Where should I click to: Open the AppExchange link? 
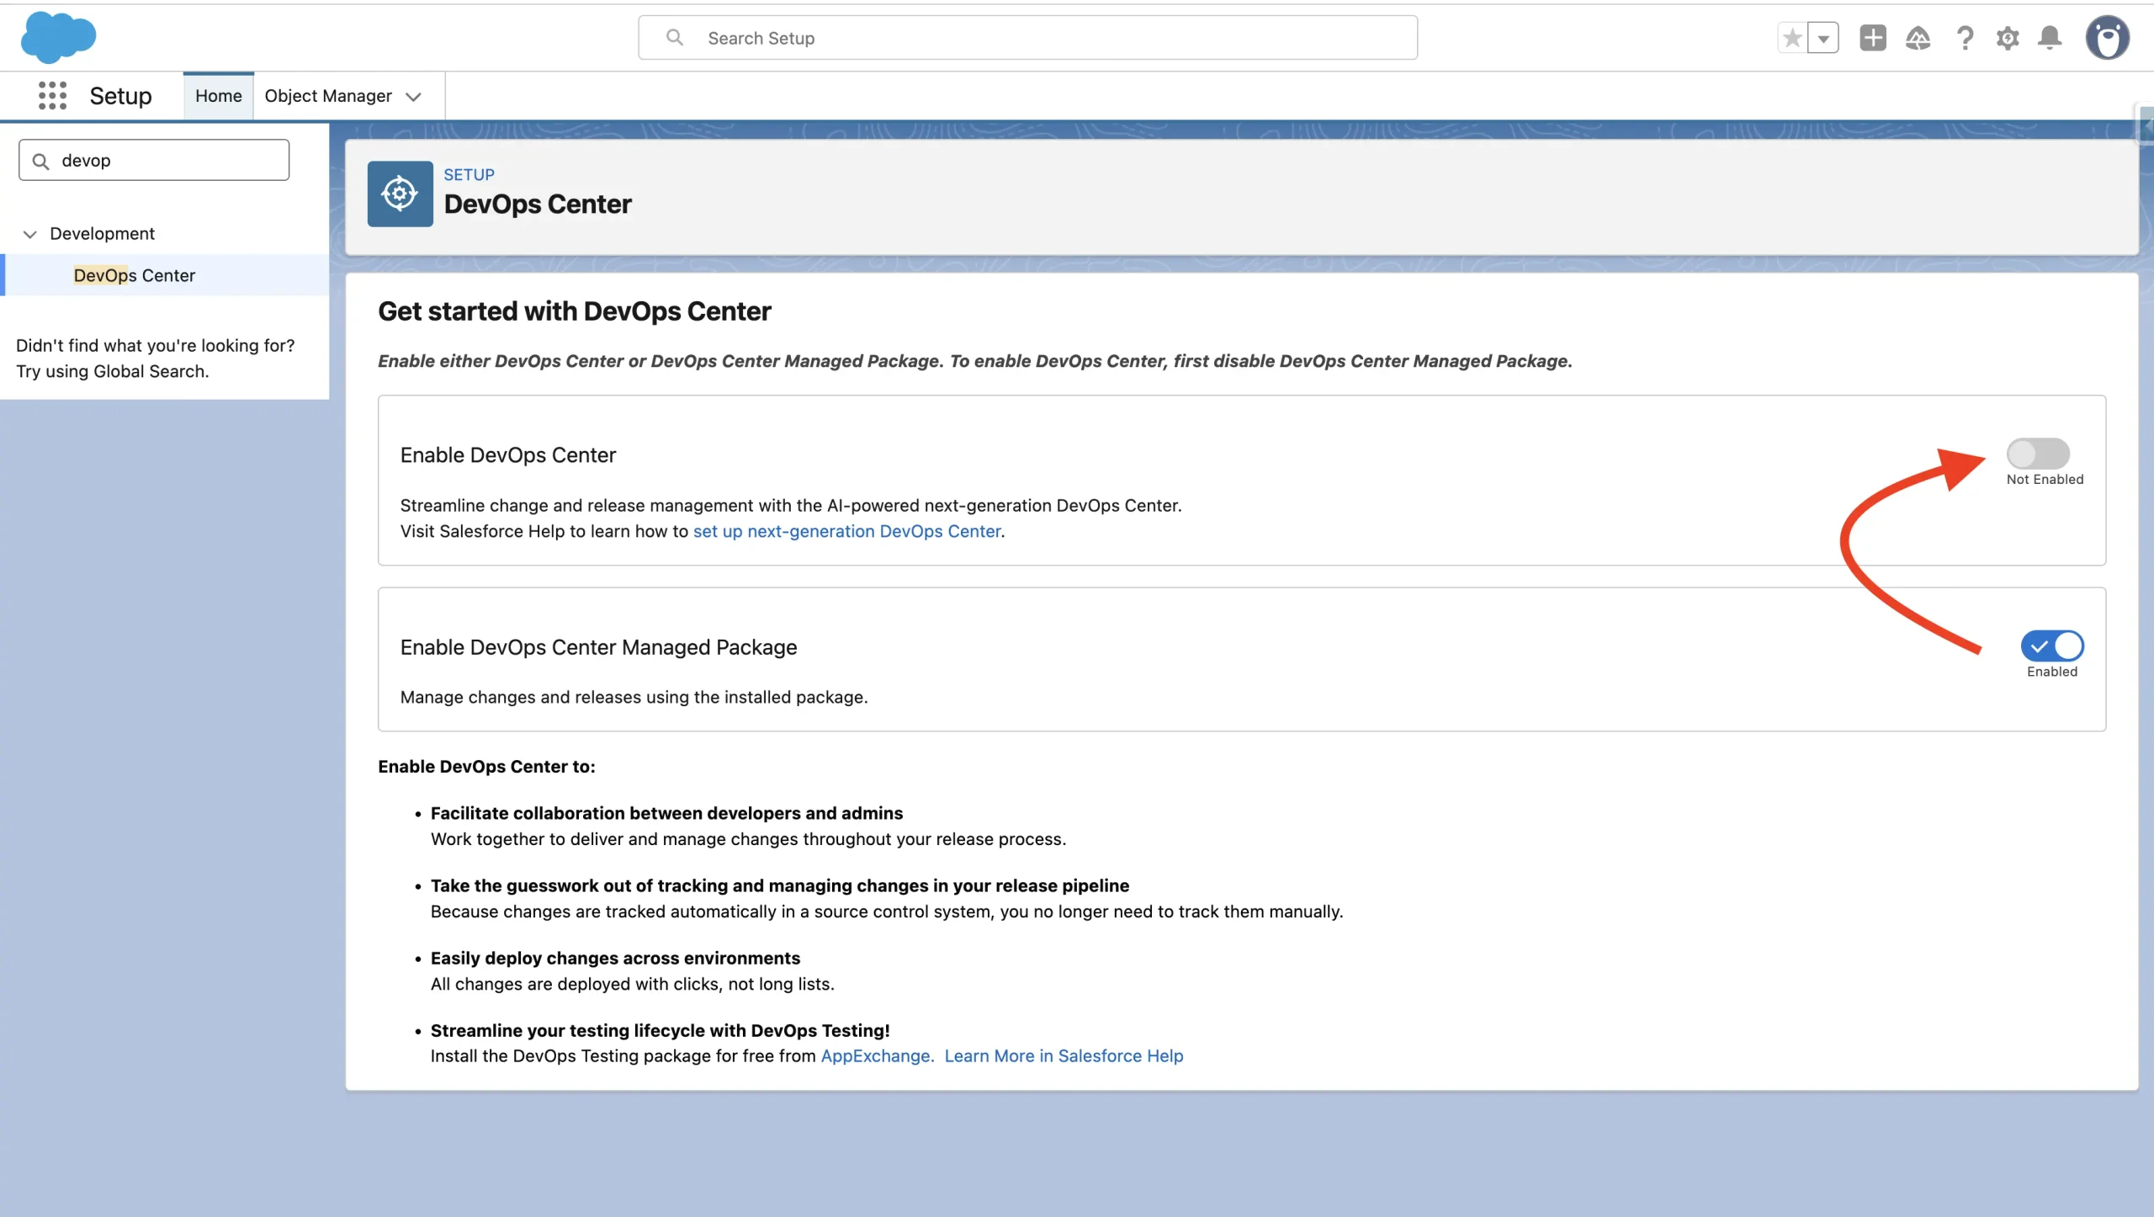[x=878, y=1055]
